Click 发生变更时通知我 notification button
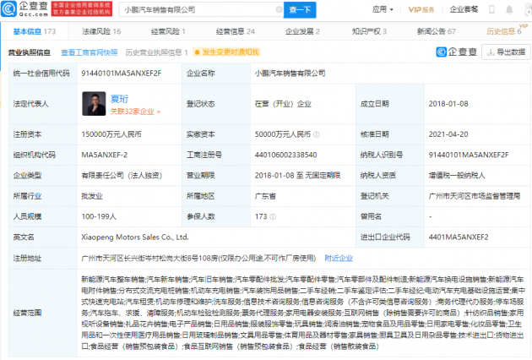Image resolution: width=532 pixels, height=360 pixels. pos(226,52)
